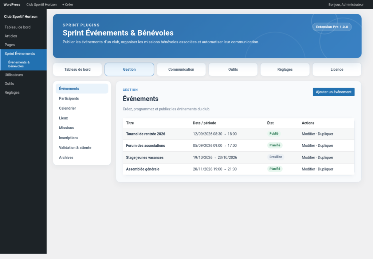
Task: Open Calendrier section
Action: point(82,108)
